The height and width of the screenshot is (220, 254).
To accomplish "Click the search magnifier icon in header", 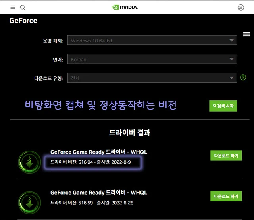I will pyautogui.click(x=23, y=8).
